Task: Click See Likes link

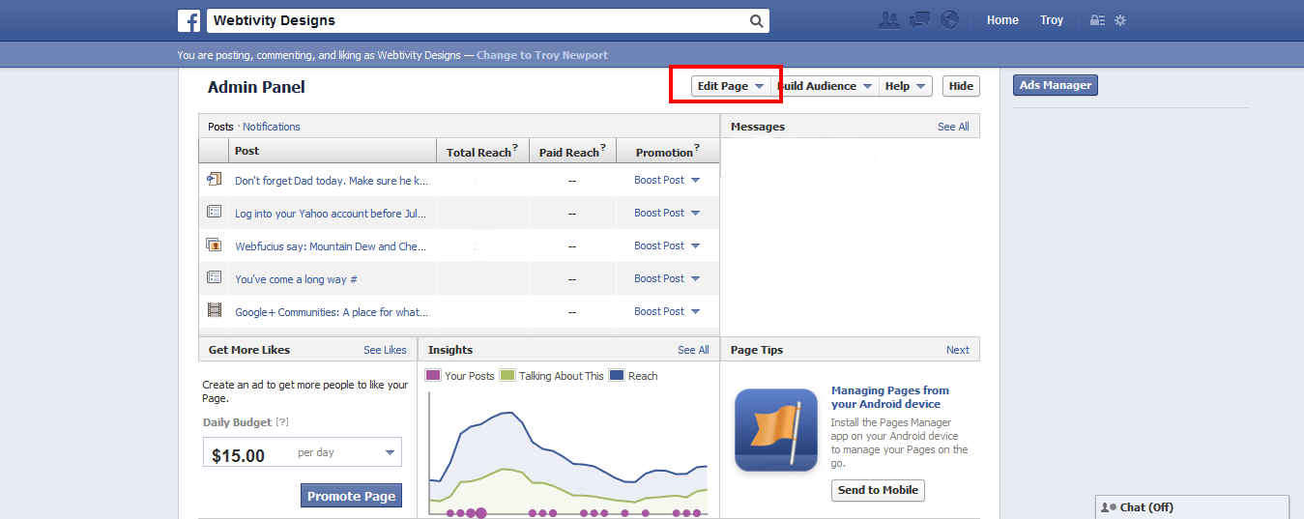Action: 385,350
